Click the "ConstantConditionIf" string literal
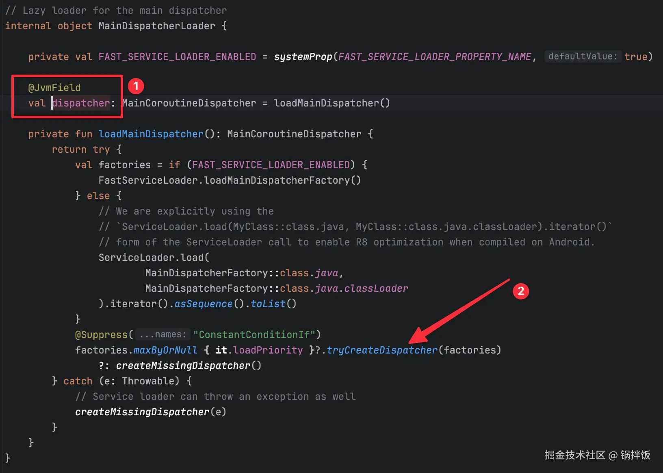 pos(254,335)
